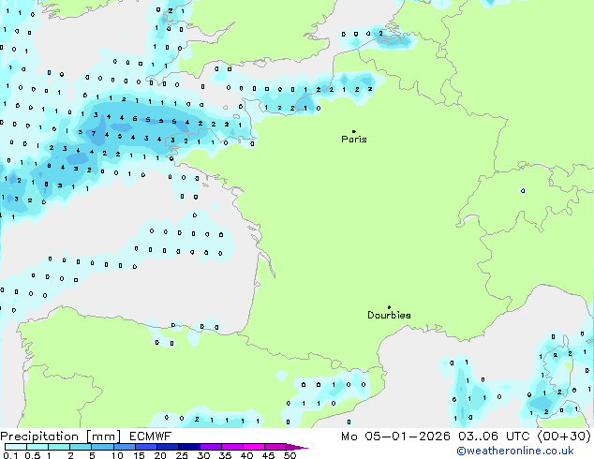Click the "Precipitation [mm]" title text
This screenshot has height=459, width=594.
point(61,437)
